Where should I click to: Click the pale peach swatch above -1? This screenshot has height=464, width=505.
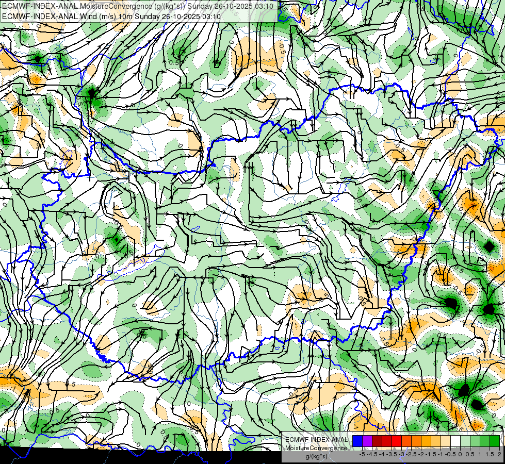446,441
